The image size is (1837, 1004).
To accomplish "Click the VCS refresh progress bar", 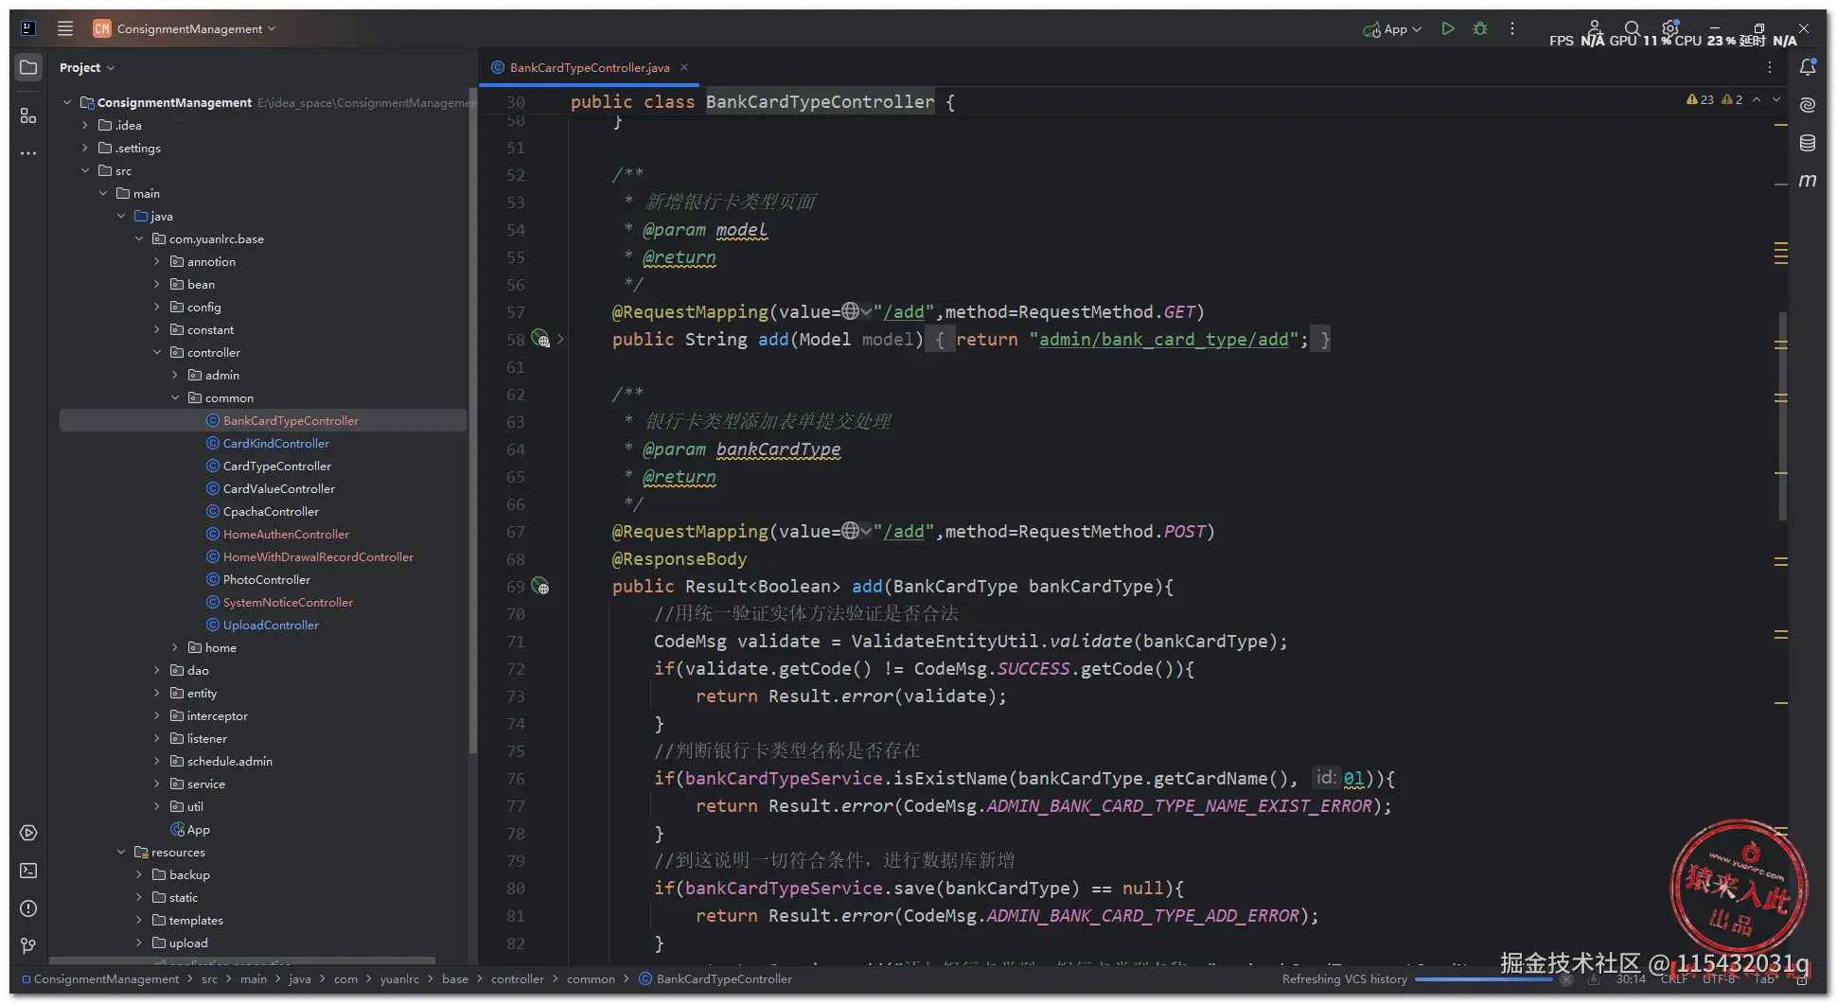I will (1484, 979).
